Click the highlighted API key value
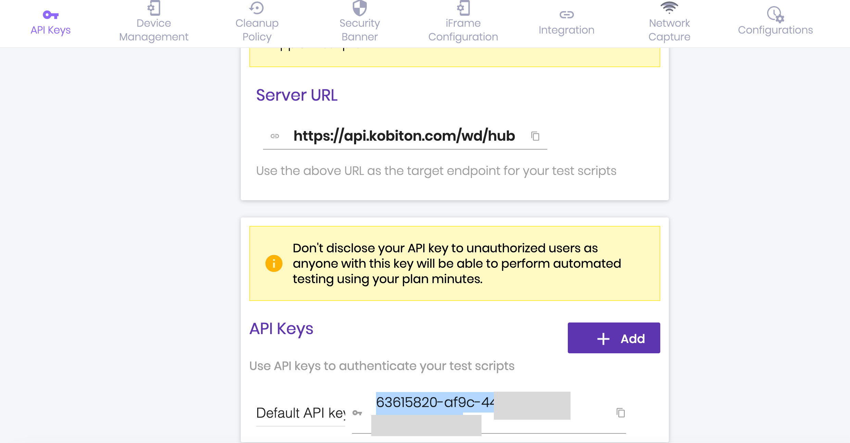Image resolution: width=850 pixels, height=443 pixels. coord(435,402)
